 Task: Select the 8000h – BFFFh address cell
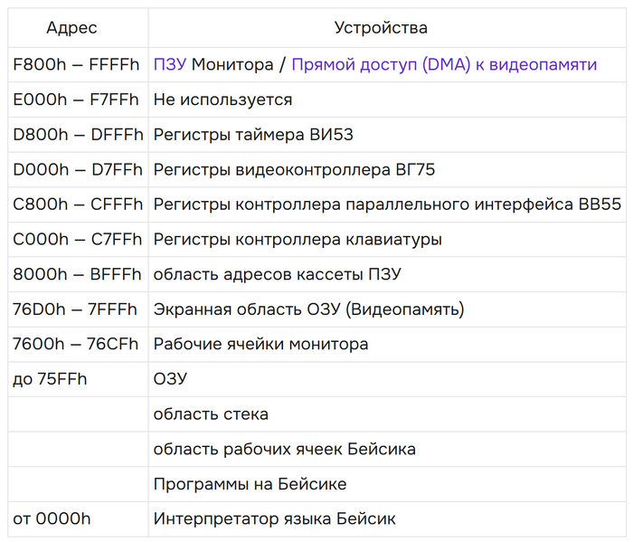tap(77, 274)
